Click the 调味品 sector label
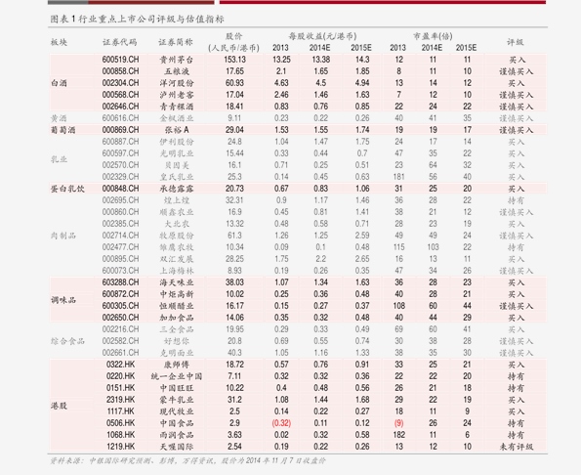The height and width of the screenshot is (475, 581). click(x=63, y=300)
